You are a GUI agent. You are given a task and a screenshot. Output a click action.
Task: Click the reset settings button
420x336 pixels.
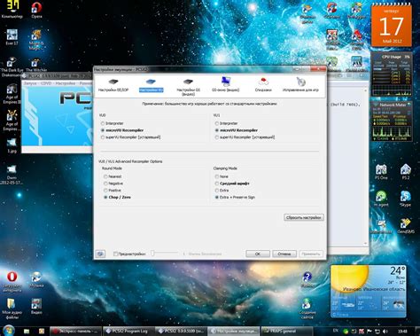[x=304, y=217]
